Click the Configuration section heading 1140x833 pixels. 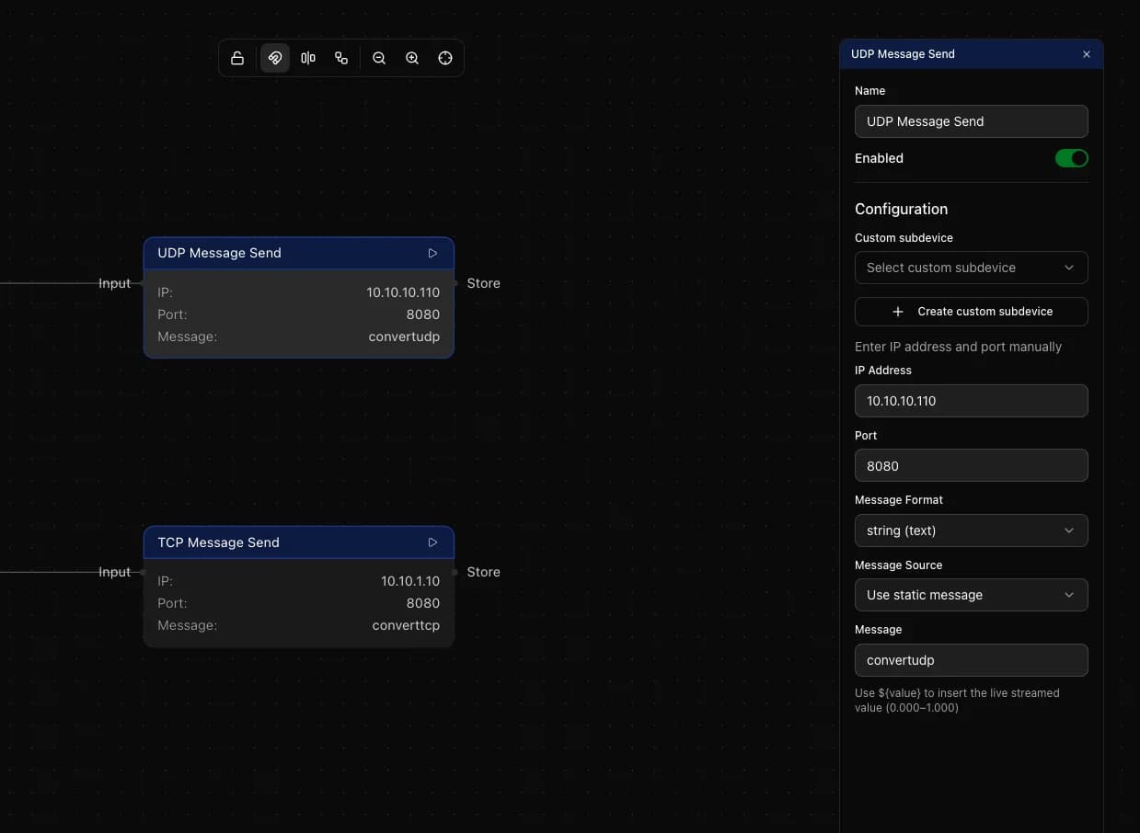(901, 209)
